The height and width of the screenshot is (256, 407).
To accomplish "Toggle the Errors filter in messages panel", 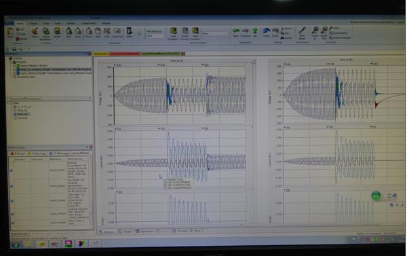I will [18, 153].
